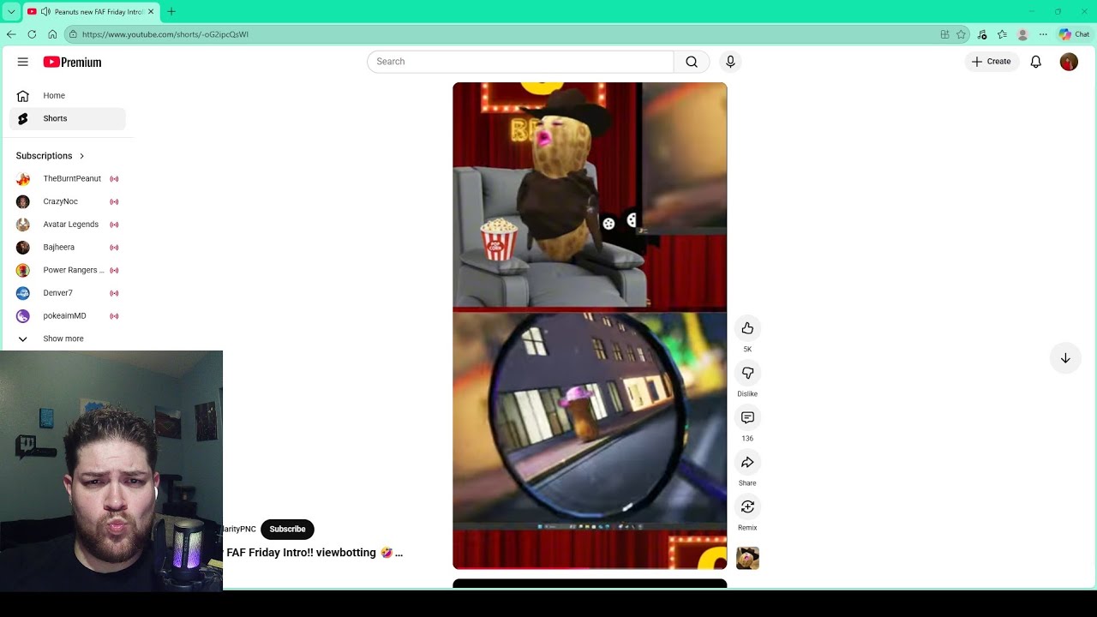
Task: Click the Create button
Action: tap(992, 62)
